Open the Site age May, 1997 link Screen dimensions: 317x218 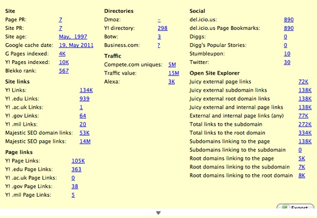(73, 37)
